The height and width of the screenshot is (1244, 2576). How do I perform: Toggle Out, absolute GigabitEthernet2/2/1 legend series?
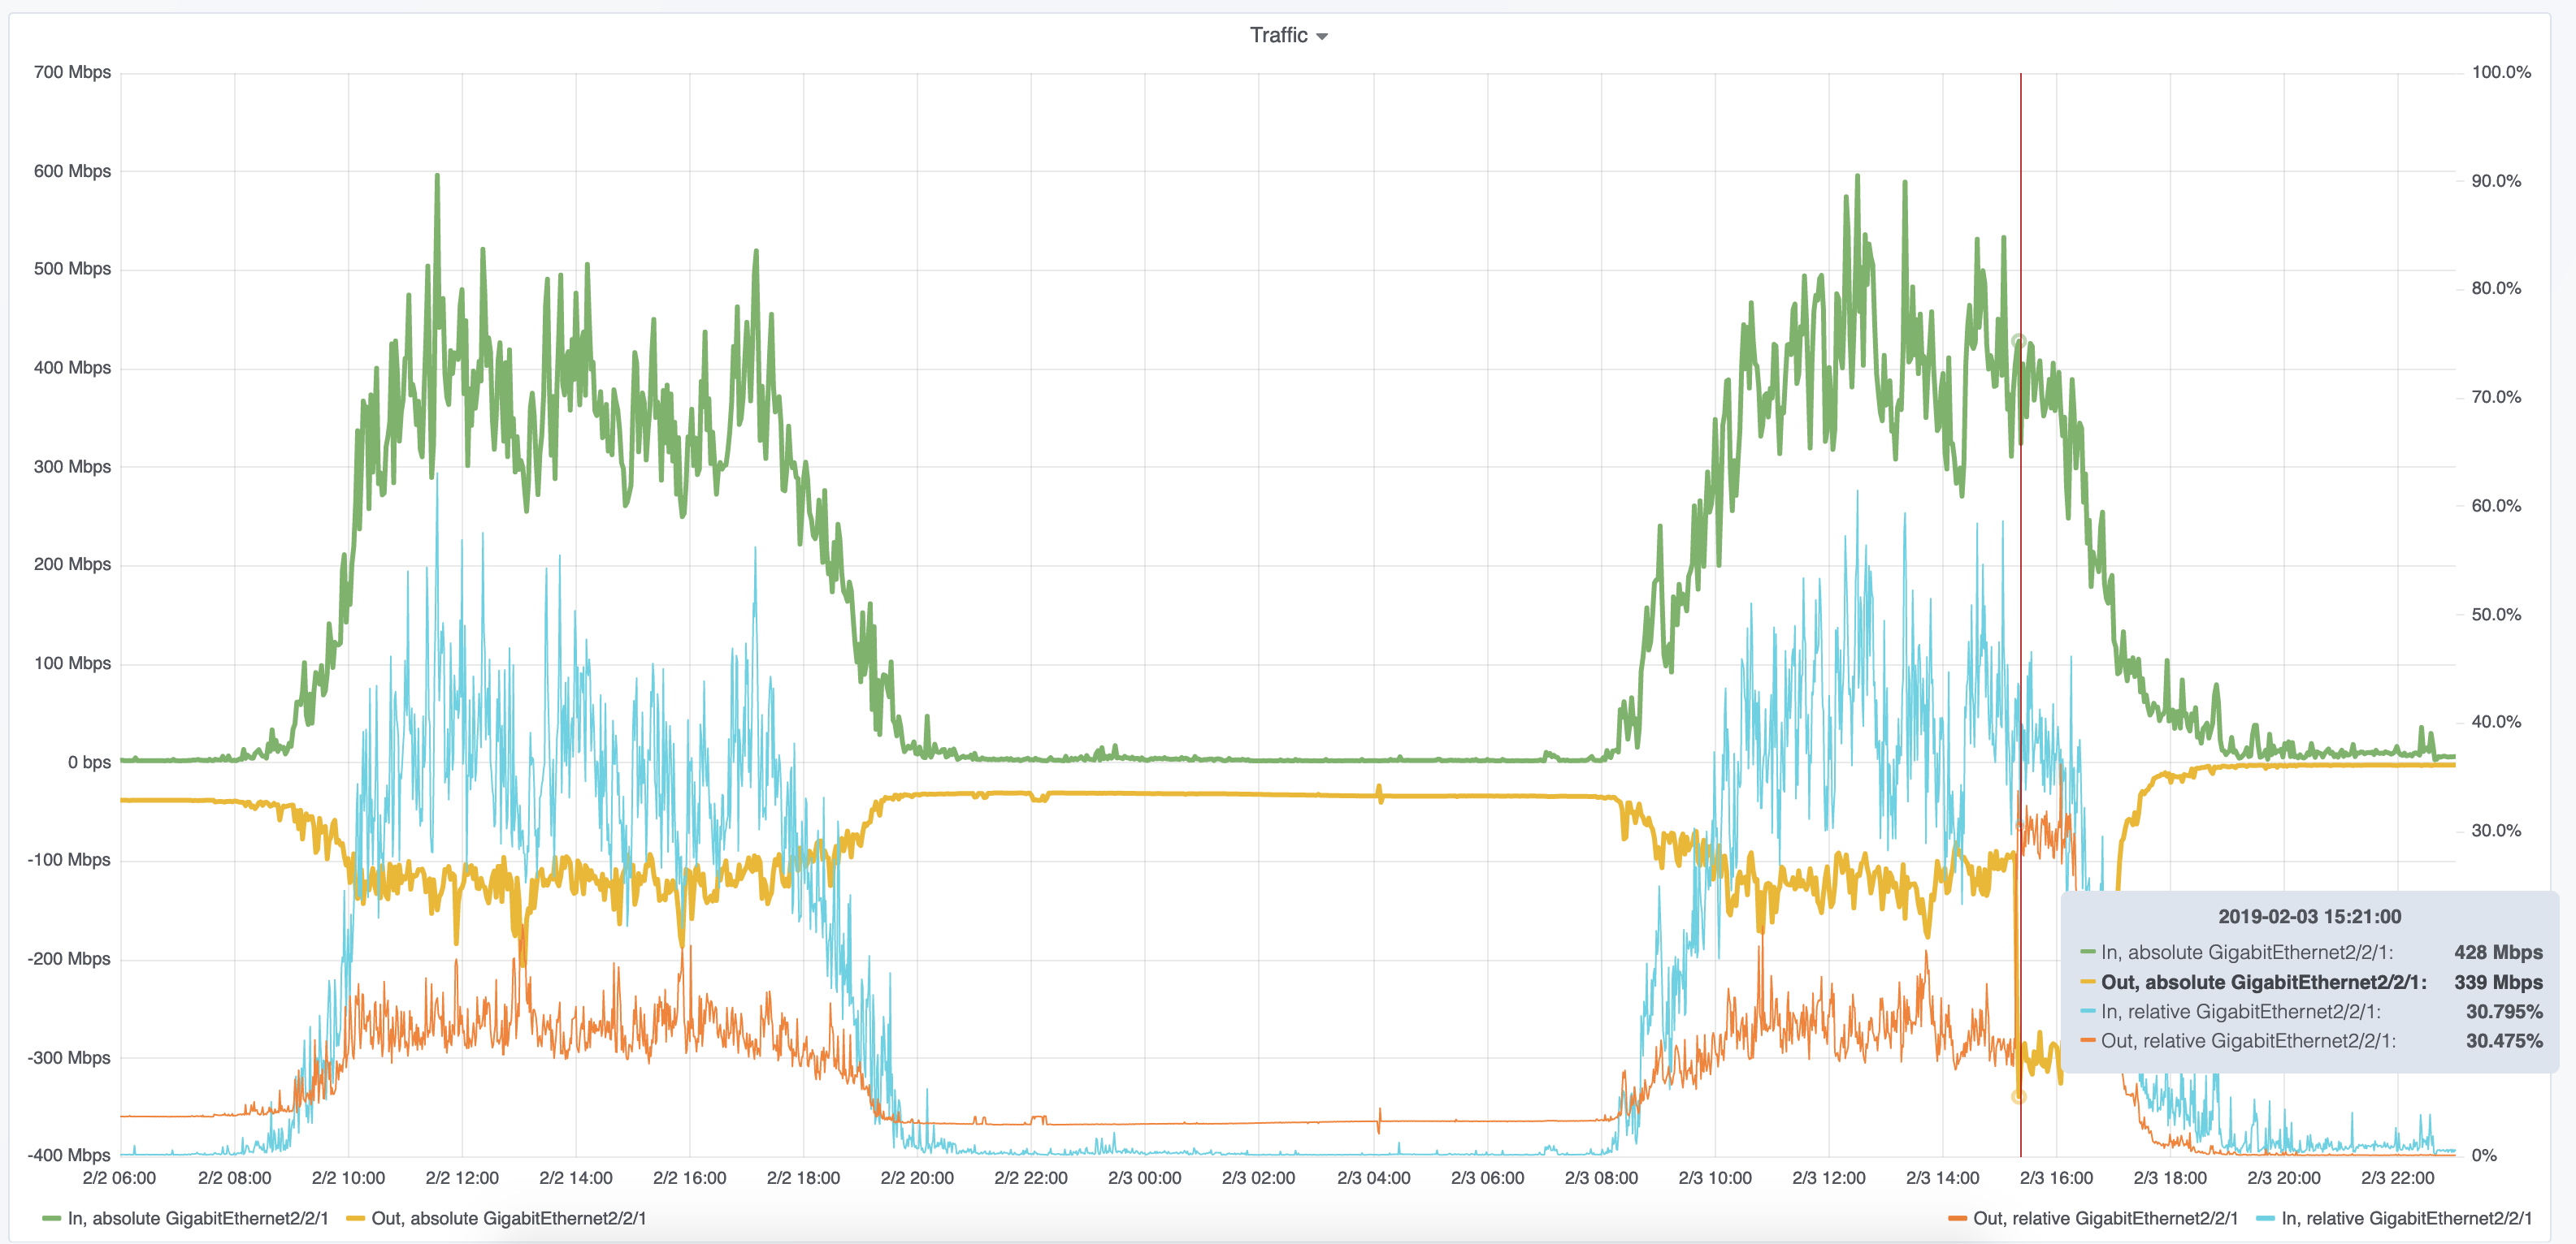(508, 1218)
